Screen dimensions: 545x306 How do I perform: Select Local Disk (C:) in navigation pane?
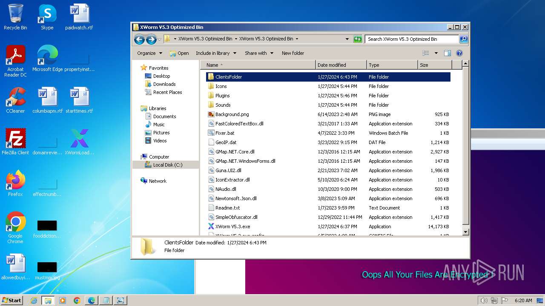click(166, 165)
